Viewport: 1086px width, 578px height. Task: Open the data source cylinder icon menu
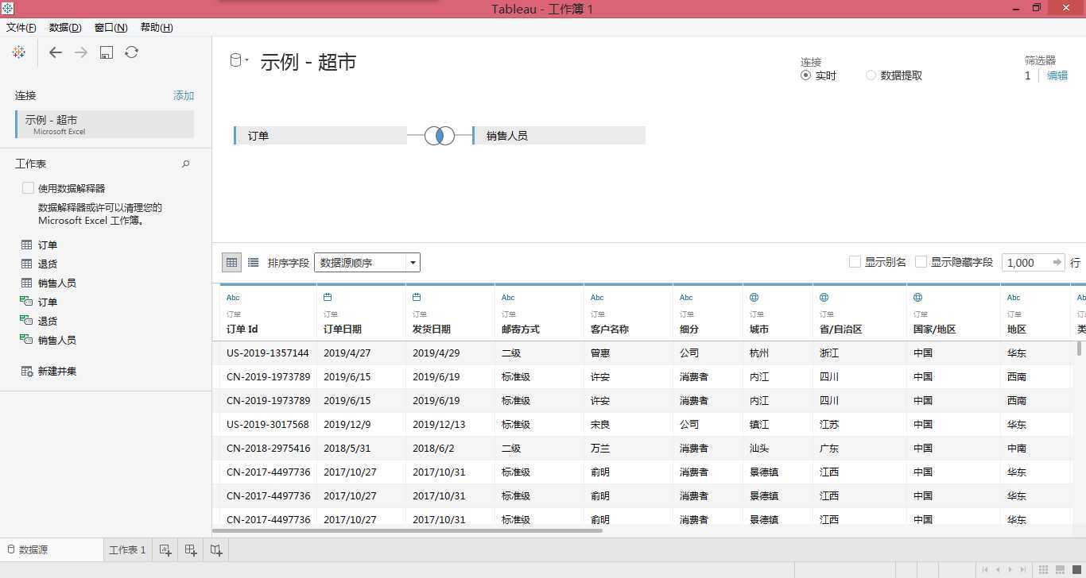click(x=239, y=60)
